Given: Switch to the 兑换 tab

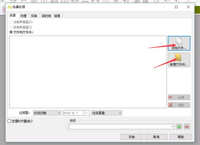Looking at the screenshot, I should [x=34, y=16].
